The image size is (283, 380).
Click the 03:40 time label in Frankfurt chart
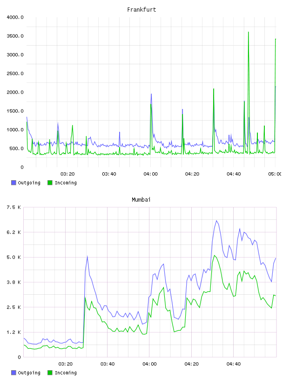point(109,174)
